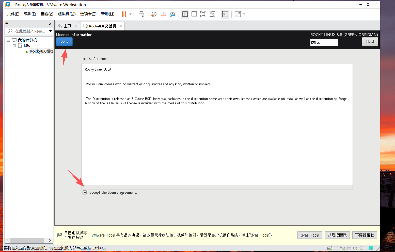The image size is (395, 252).
Task: Open the stretch display dropdown arrow
Action: click(244, 14)
